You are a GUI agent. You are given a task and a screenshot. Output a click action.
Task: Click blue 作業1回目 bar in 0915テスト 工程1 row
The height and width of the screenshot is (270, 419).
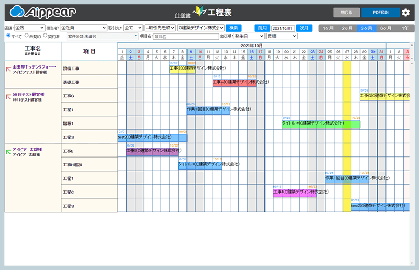point(208,110)
